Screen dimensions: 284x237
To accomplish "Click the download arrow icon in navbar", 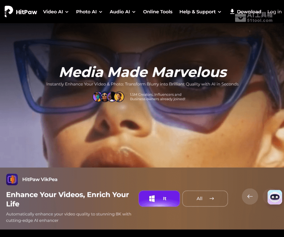I will click(232, 12).
